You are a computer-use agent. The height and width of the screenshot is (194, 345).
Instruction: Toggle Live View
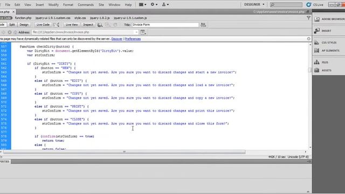click(x=72, y=25)
